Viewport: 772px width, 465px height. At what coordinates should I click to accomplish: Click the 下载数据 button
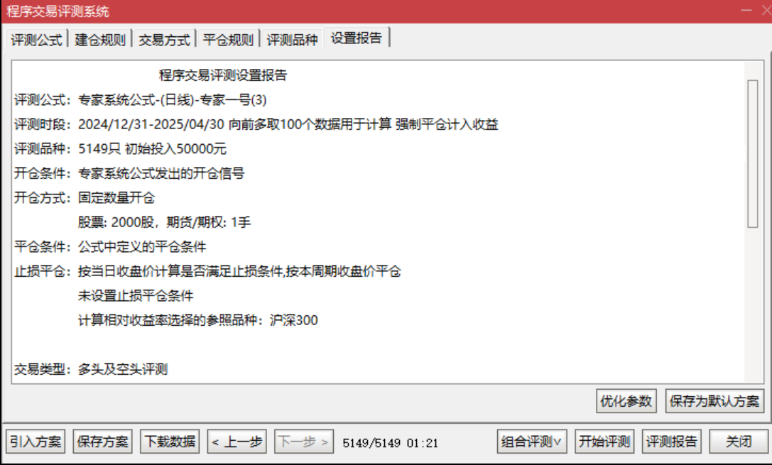click(x=170, y=442)
